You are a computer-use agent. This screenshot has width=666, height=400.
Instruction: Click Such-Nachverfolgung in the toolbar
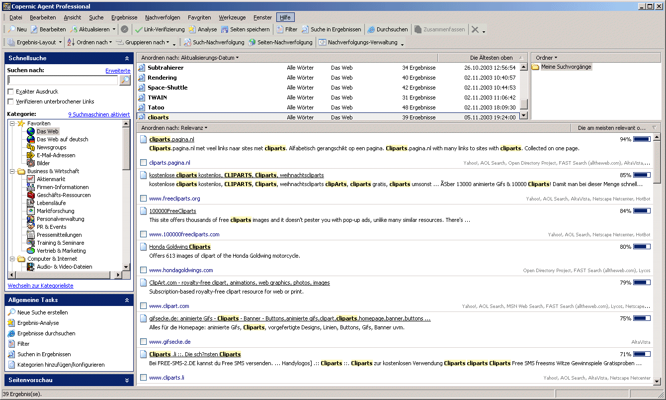coord(214,42)
